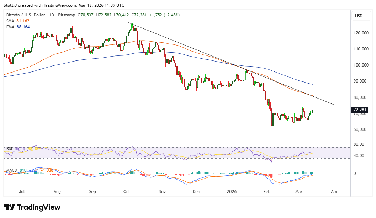
Task: Select 2026 on the time axis
Action: pos(232,192)
